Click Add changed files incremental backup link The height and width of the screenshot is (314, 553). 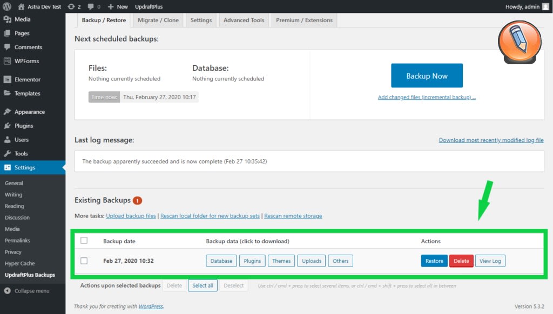pos(427,97)
